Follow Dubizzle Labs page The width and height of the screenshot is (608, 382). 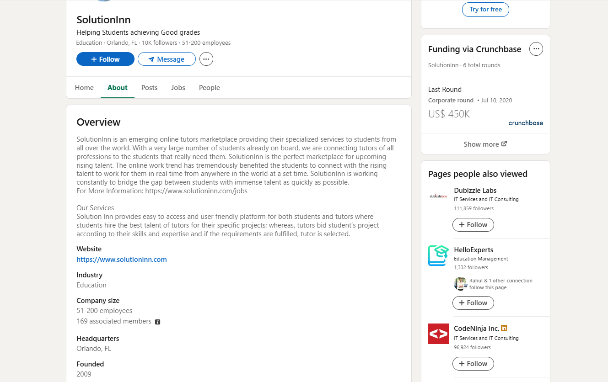[x=473, y=225]
